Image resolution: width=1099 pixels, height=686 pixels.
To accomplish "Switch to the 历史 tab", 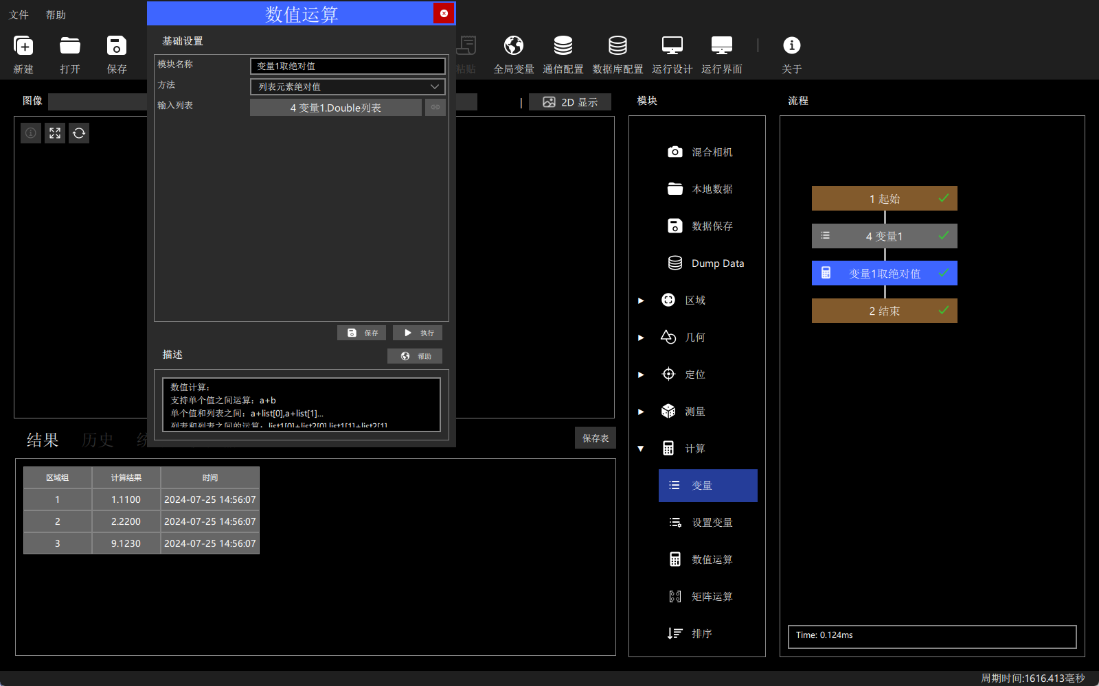I will (98, 440).
